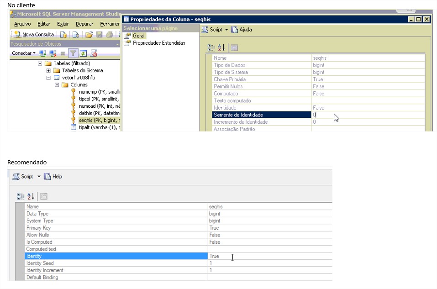
Task: Open the Exibir menu
Action: coord(63,24)
